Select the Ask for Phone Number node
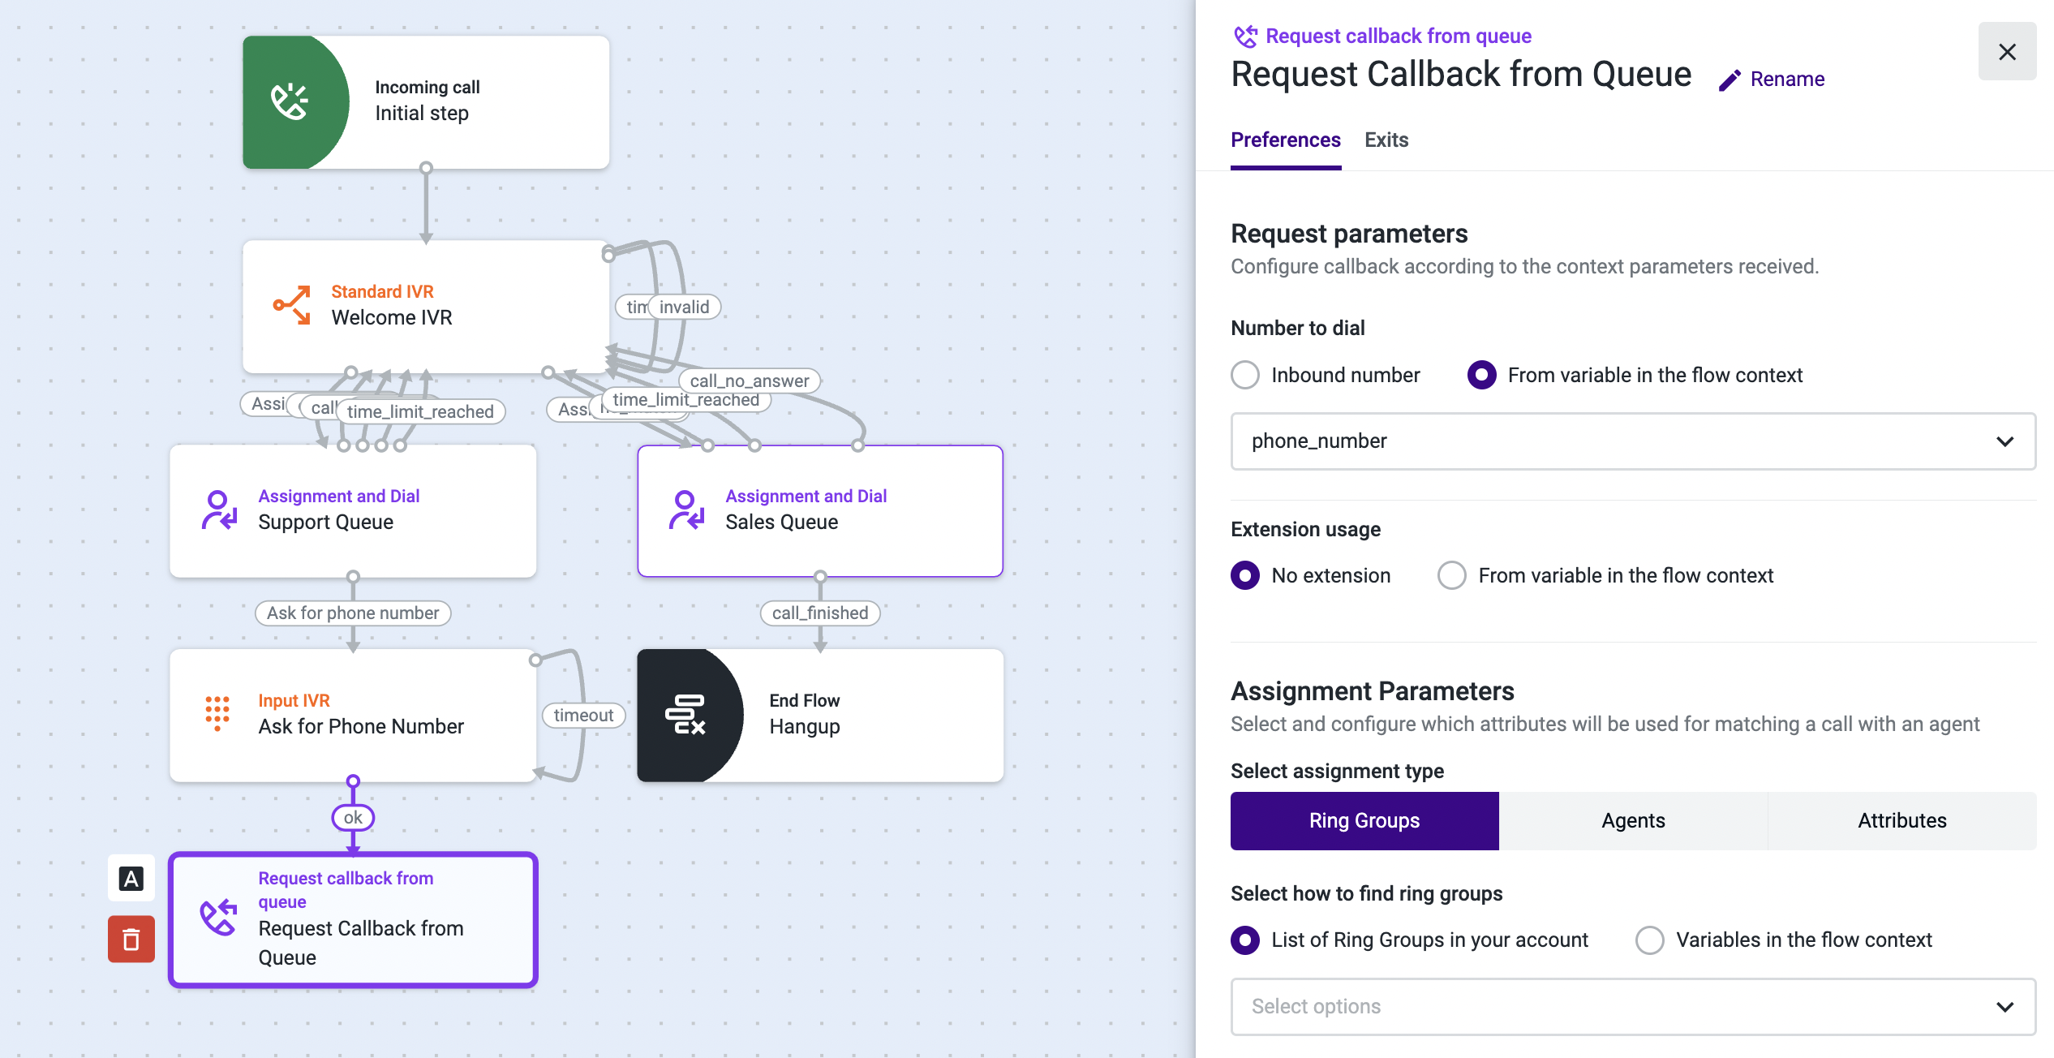The image size is (2054, 1058). click(353, 716)
